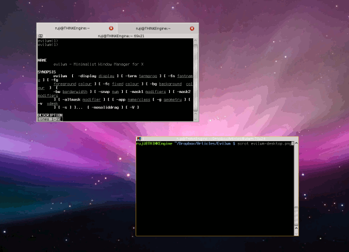Click the underlined 'name/class' argument
349x252 pixels.
point(139,99)
